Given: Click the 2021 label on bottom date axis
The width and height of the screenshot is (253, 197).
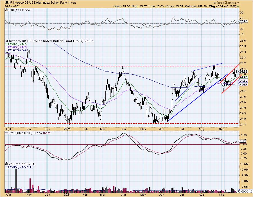Looking at the screenshot, I should [67, 194].
